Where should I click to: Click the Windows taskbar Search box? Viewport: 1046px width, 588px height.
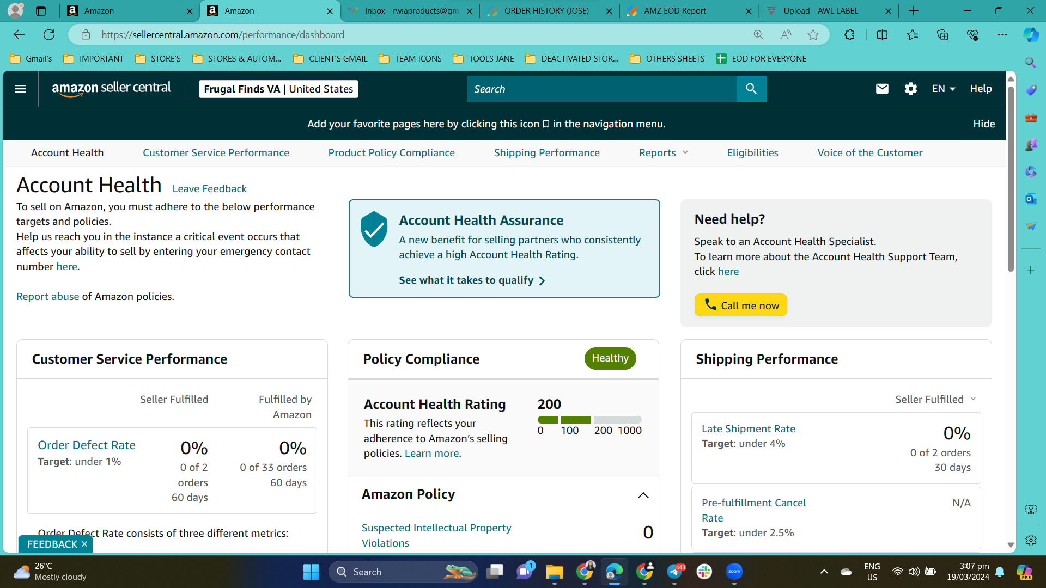click(403, 572)
